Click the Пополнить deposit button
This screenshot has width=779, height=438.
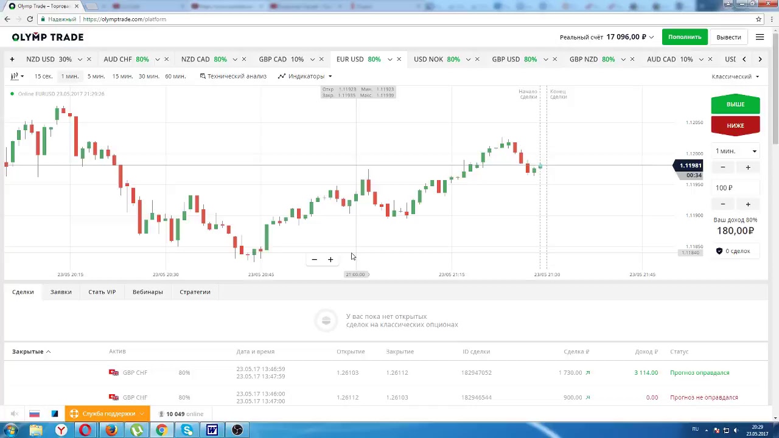(x=685, y=37)
